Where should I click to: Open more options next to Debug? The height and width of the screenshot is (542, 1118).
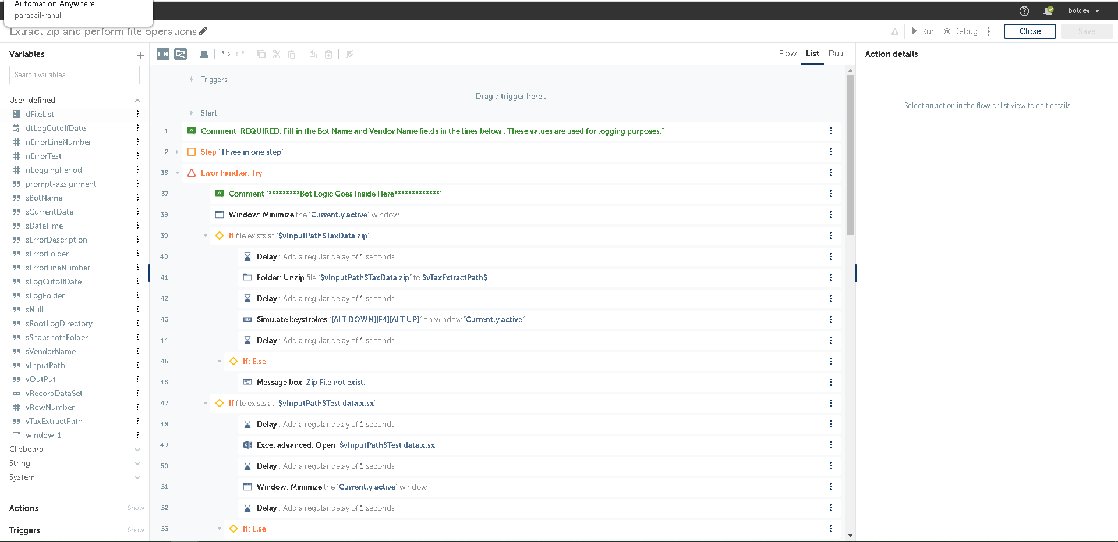(989, 31)
